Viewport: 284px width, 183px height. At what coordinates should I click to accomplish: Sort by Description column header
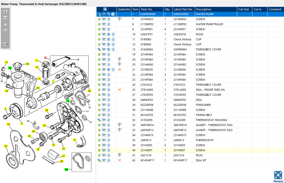click(216, 9)
